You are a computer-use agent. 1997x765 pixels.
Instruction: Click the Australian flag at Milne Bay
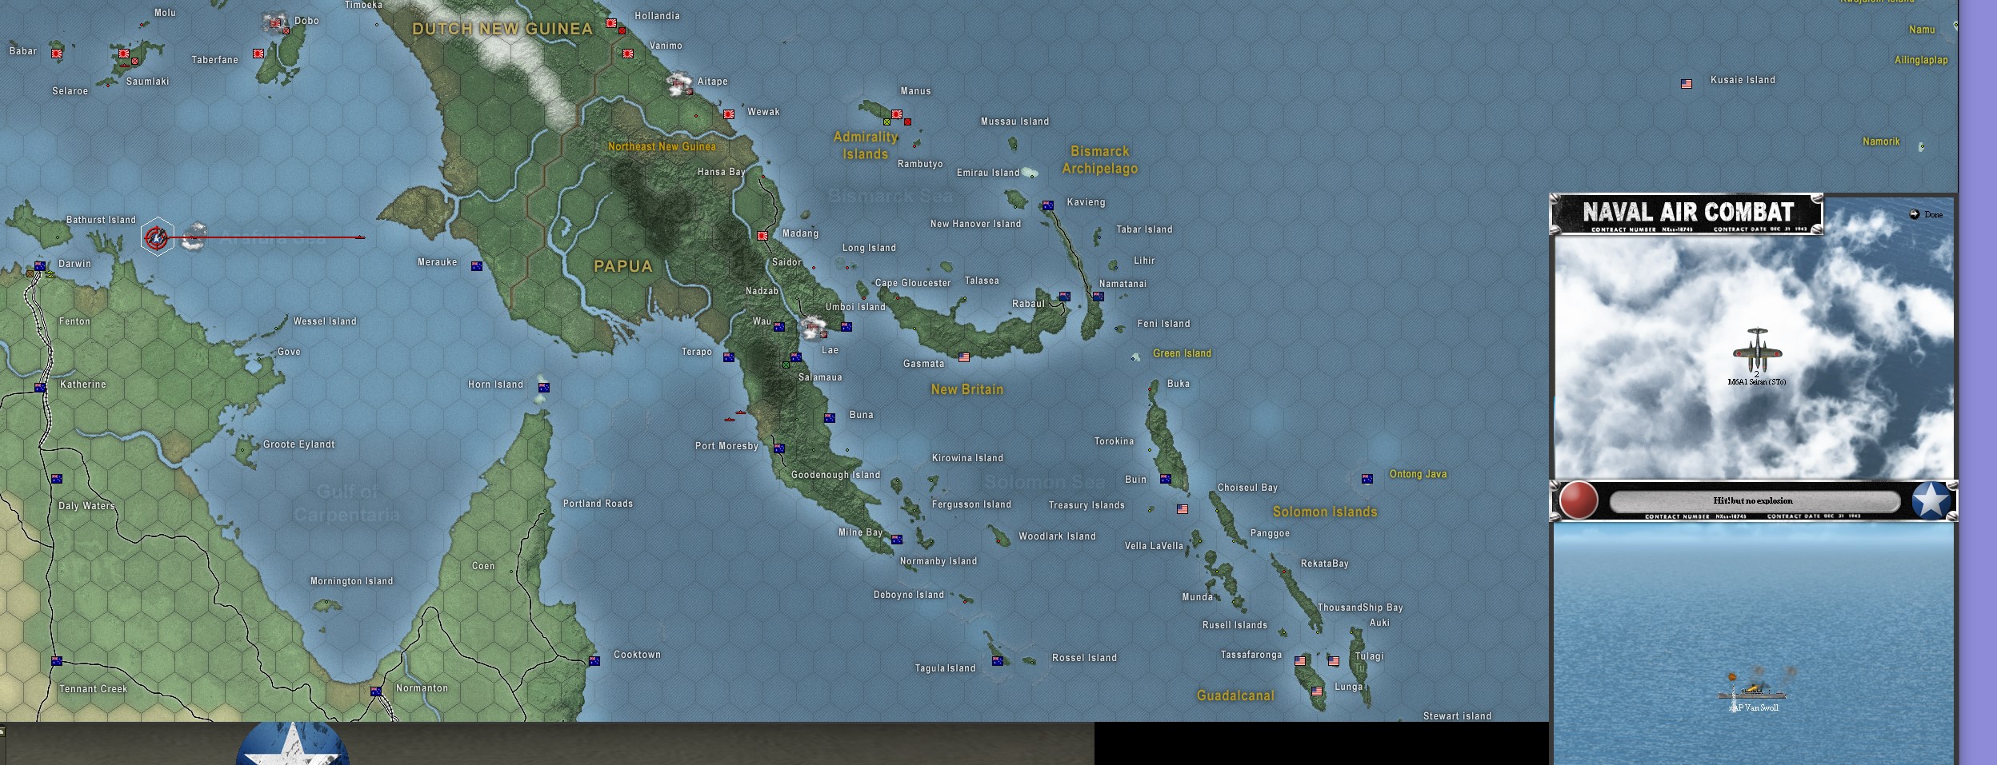(897, 540)
